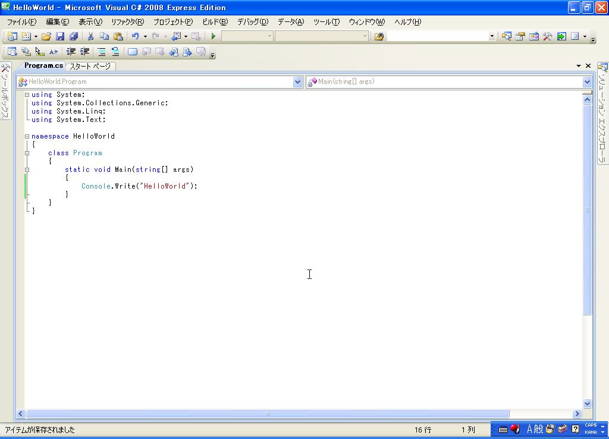Image resolution: width=609 pixels, height=439 pixels.
Task: Switch to the スタート ページ tab
Action: click(x=90, y=67)
